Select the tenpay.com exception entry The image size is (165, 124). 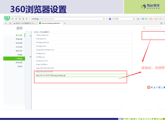(x=83, y=39)
